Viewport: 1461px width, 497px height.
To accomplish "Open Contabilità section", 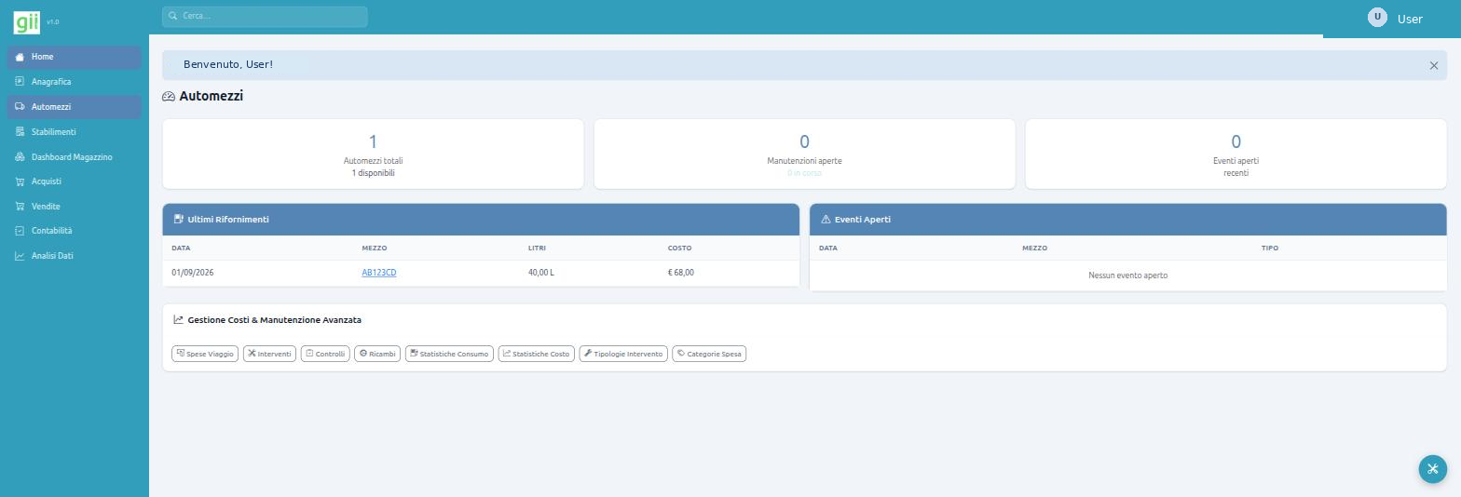I will (x=75, y=231).
